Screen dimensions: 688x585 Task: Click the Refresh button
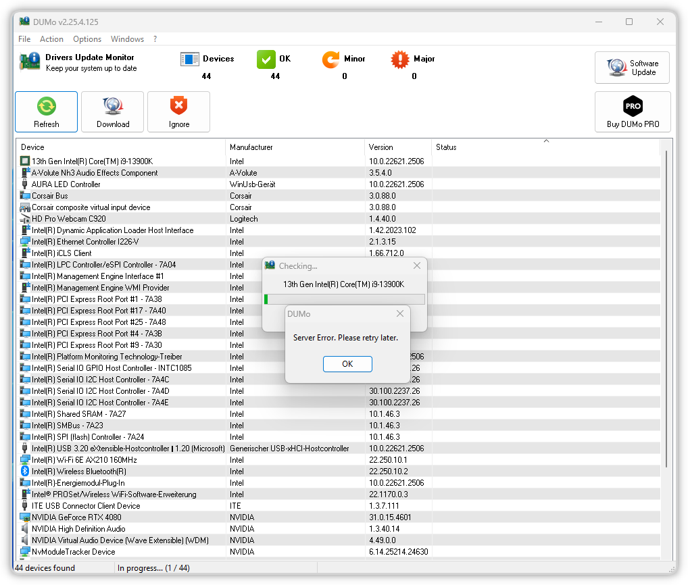click(47, 112)
